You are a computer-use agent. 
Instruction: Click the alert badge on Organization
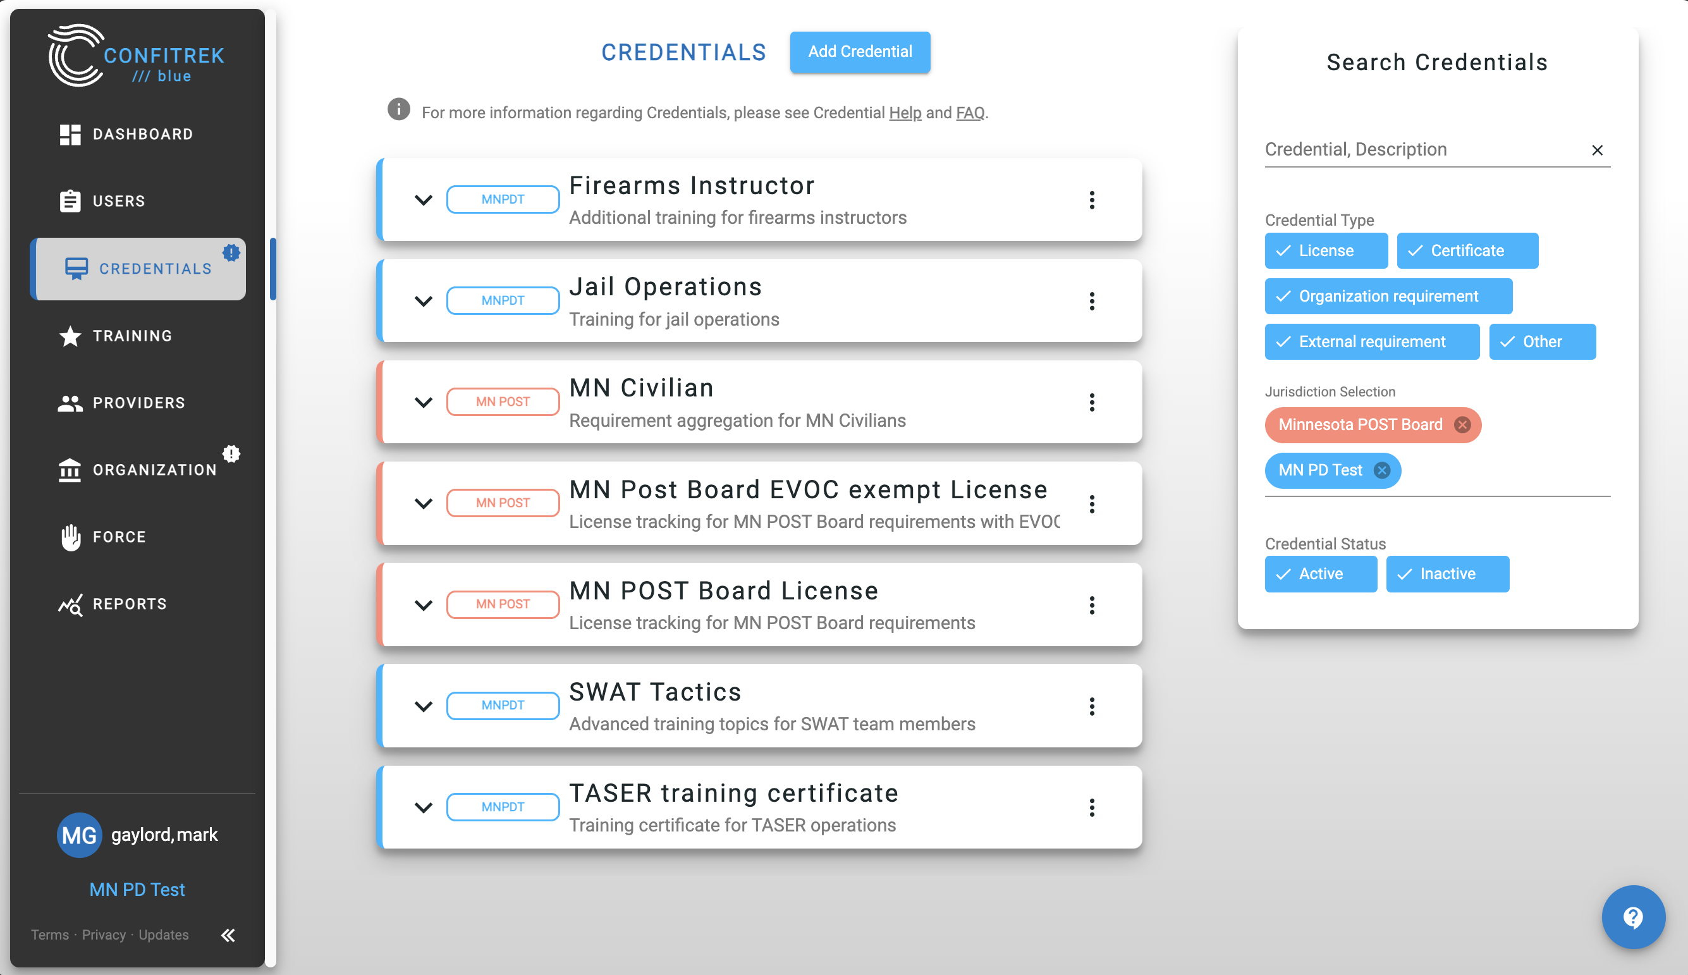tap(231, 453)
